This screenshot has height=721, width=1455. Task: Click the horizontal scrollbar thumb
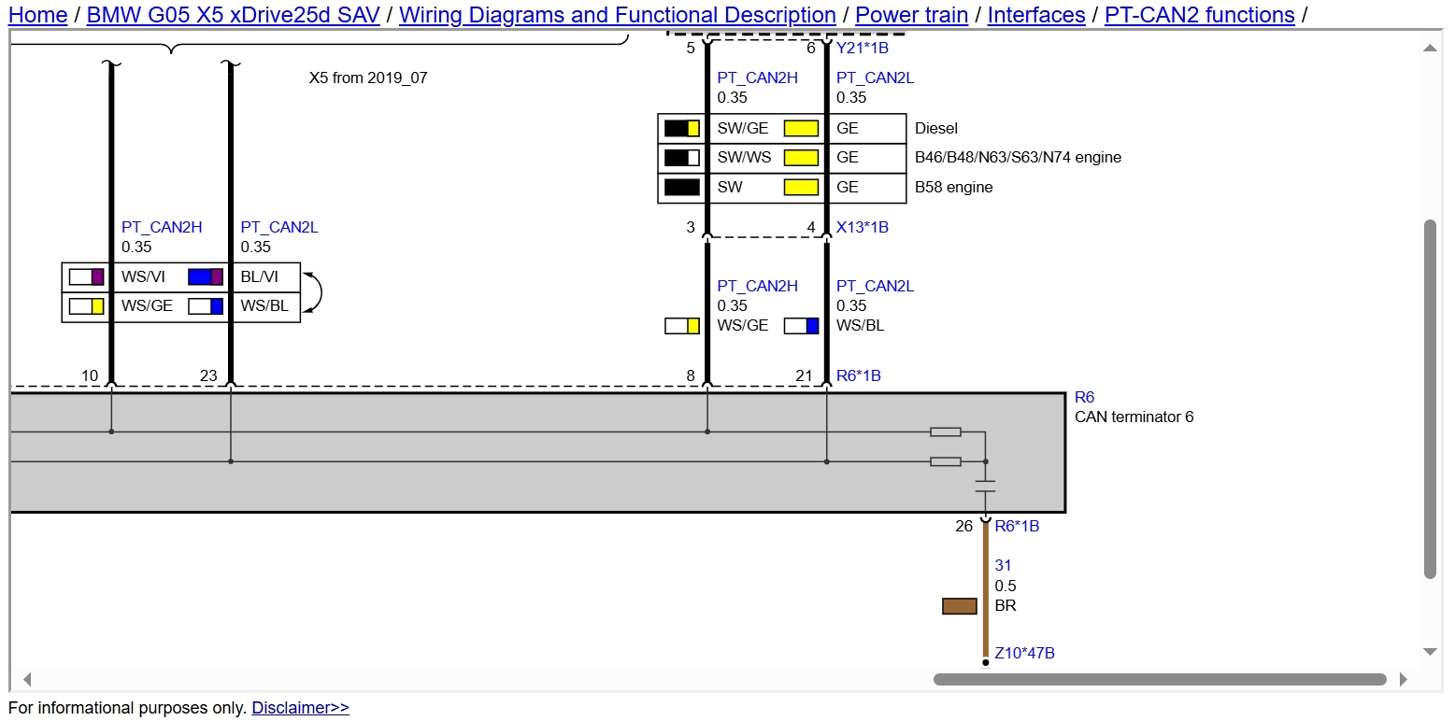tap(1160, 679)
